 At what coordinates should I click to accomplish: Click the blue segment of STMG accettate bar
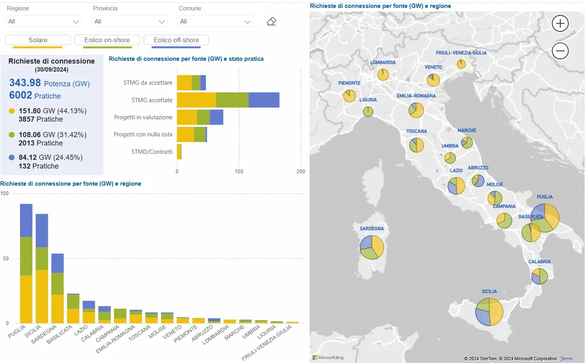pos(264,100)
